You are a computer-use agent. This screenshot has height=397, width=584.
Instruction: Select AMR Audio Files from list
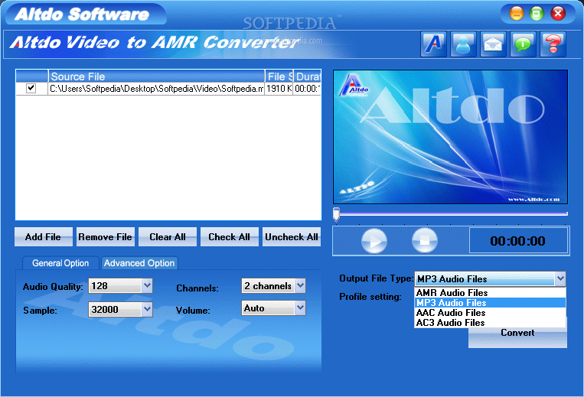click(x=490, y=293)
